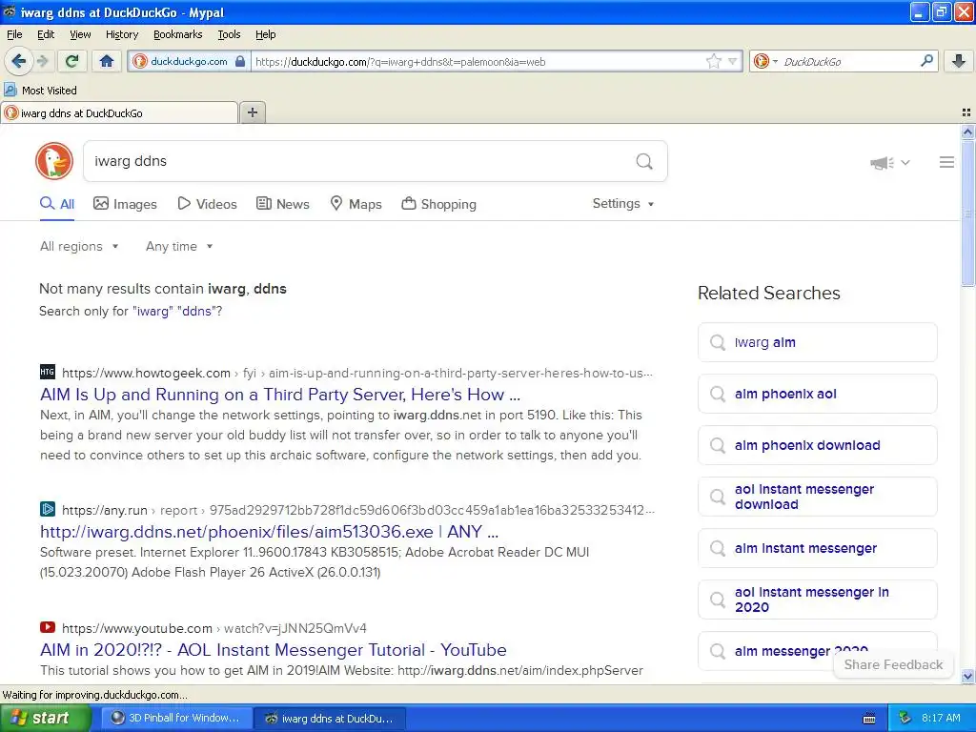Open the URL history dropdown arrow
Image resolution: width=976 pixels, height=732 pixels.
733,61
